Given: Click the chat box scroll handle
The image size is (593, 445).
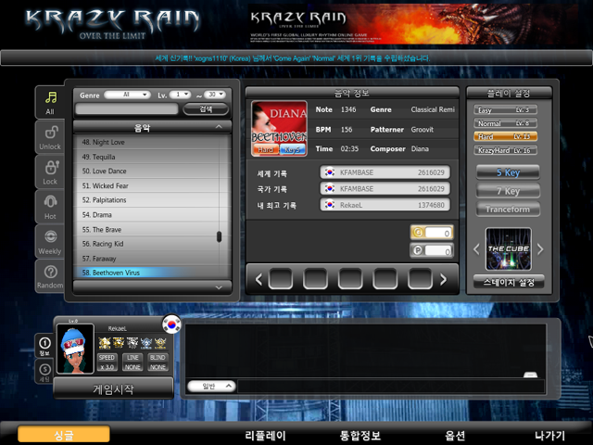Looking at the screenshot, I should [531, 375].
